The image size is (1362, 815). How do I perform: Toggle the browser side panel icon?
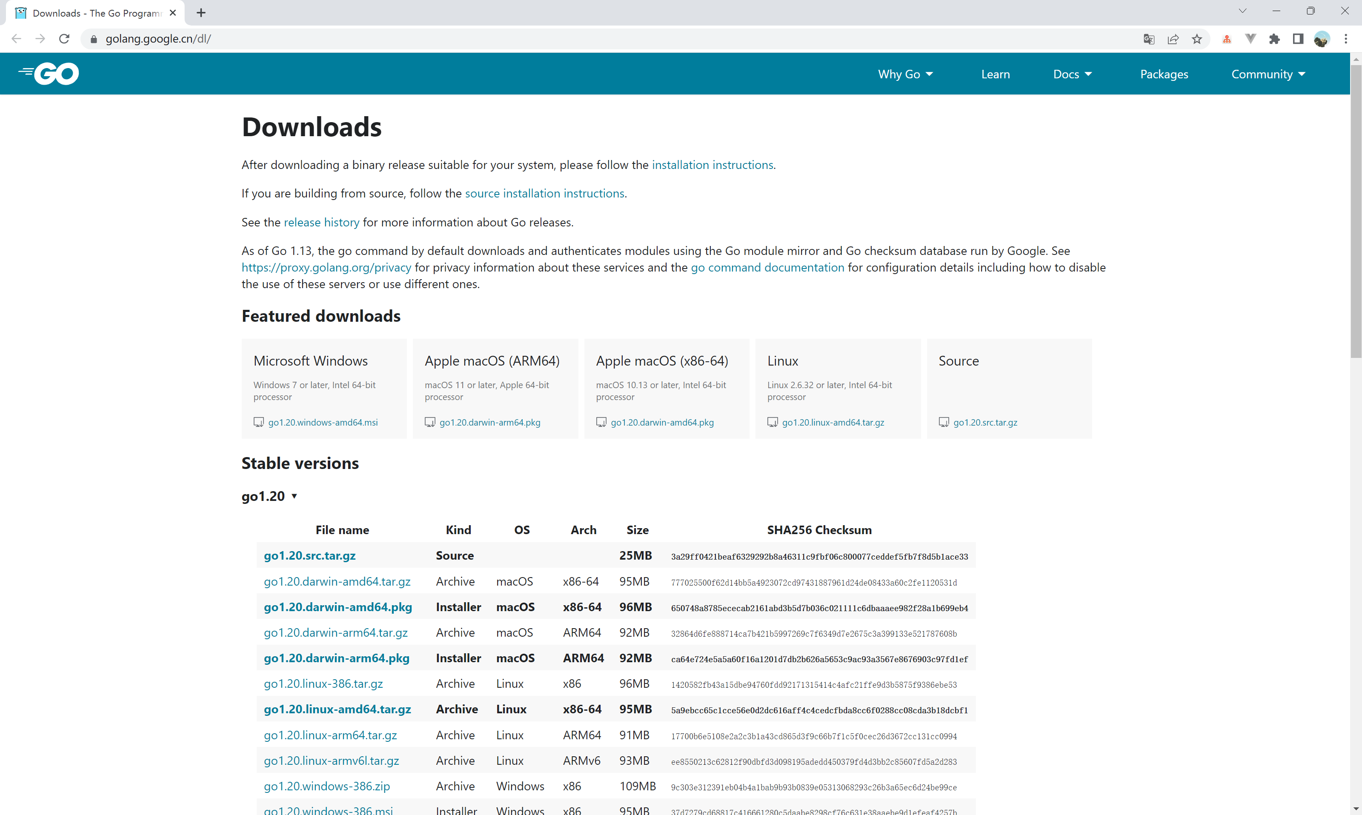tap(1298, 39)
